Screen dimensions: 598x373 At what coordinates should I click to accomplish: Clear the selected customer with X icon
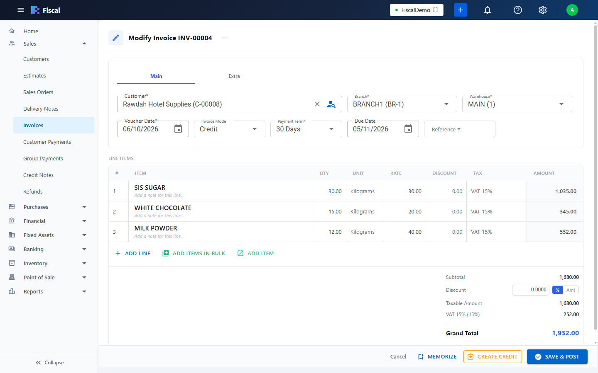(x=317, y=104)
